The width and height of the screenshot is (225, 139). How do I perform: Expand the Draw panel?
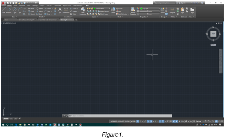point(14,17)
